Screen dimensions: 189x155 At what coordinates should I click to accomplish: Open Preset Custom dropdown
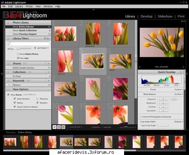(x=179, y=90)
